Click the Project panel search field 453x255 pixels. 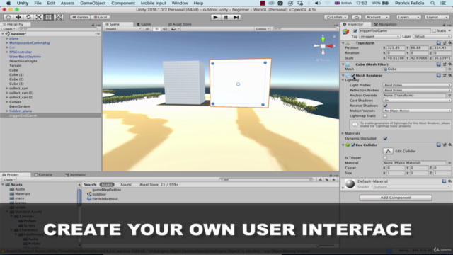[266, 179]
